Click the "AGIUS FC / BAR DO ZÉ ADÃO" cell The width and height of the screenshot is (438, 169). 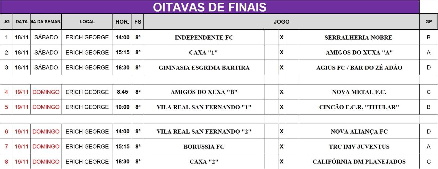click(x=359, y=68)
